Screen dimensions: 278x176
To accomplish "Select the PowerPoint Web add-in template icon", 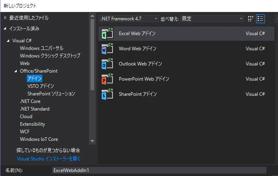I will [107, 79].
